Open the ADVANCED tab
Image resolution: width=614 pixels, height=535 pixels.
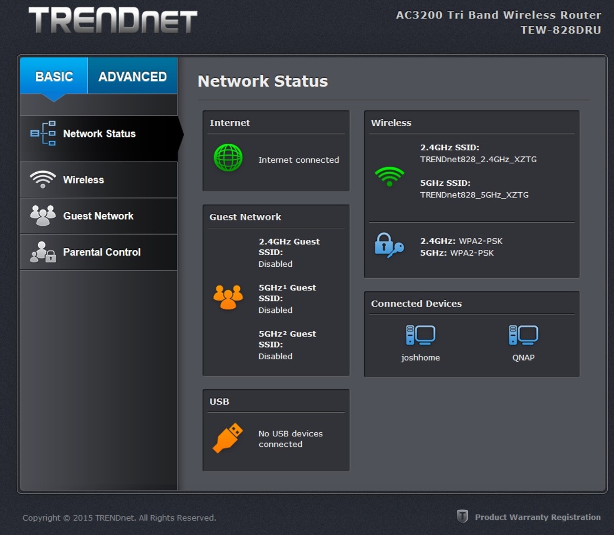click(132, 76)
